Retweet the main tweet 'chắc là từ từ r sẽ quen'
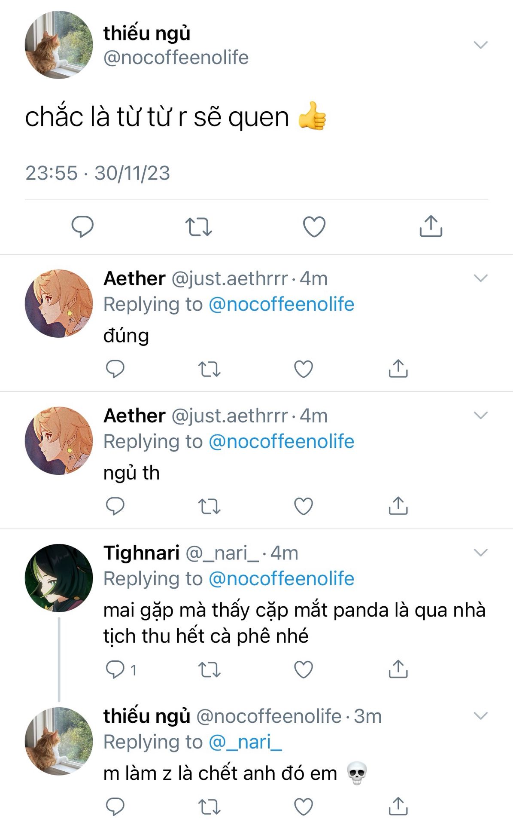This screenshot has width=513, height=825. tap(198, 226)
